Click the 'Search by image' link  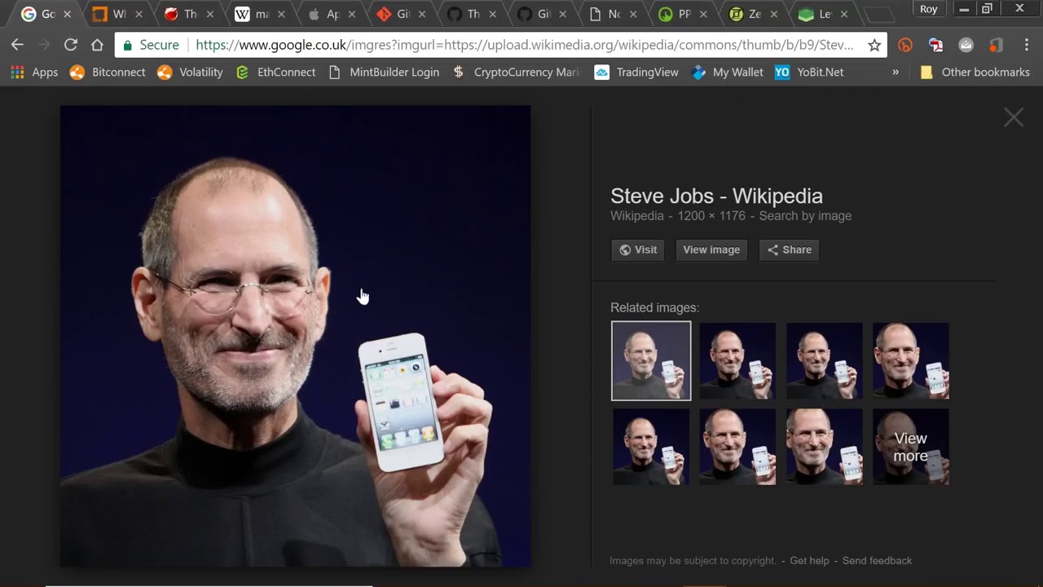[x=805, y=216]
